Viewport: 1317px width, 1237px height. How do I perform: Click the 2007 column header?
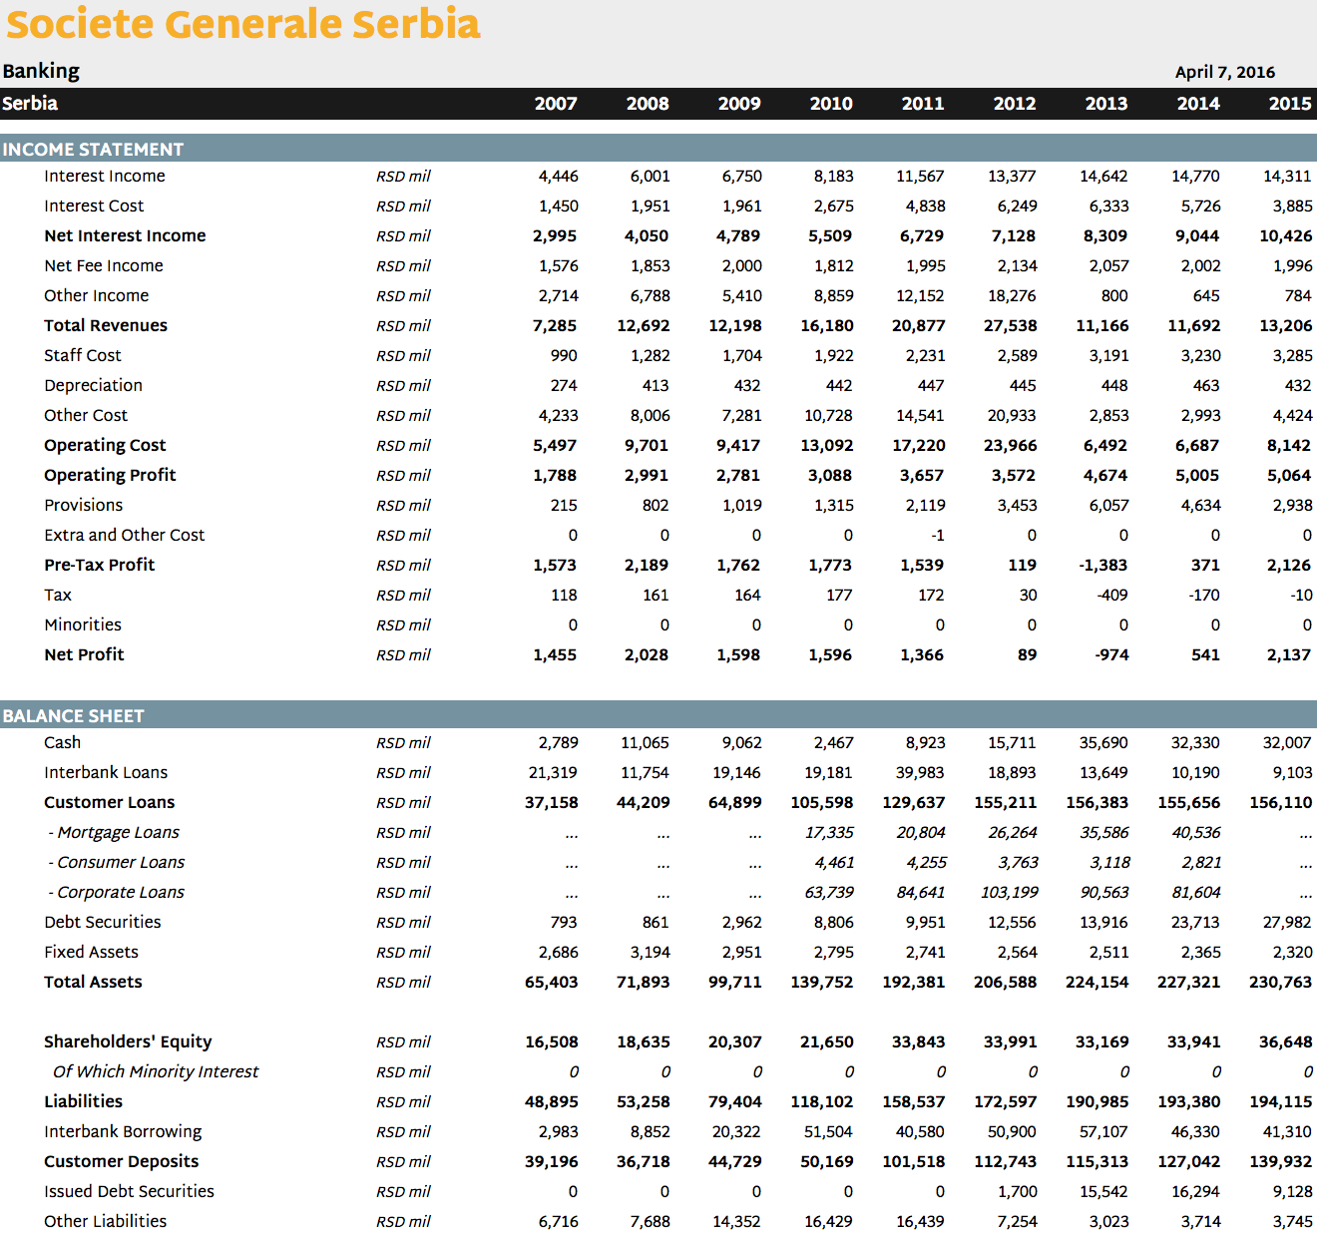(x=556, y=104)
